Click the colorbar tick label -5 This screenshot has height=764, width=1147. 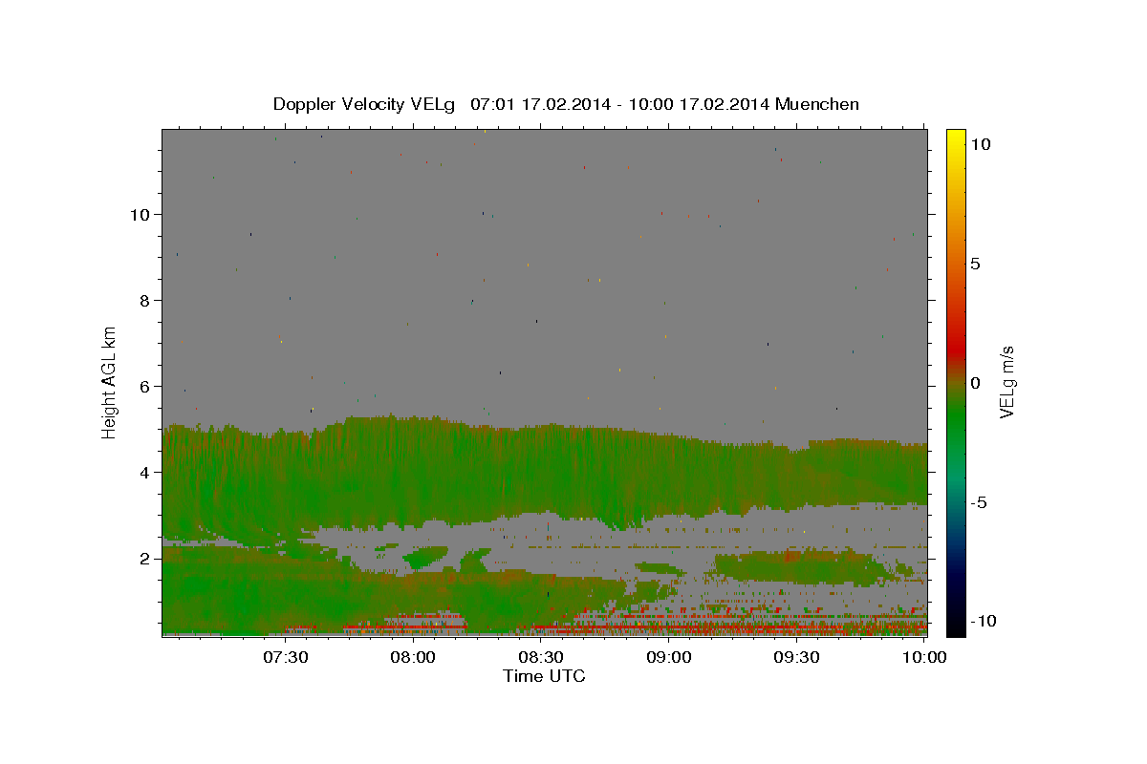(x=978, y=502)
